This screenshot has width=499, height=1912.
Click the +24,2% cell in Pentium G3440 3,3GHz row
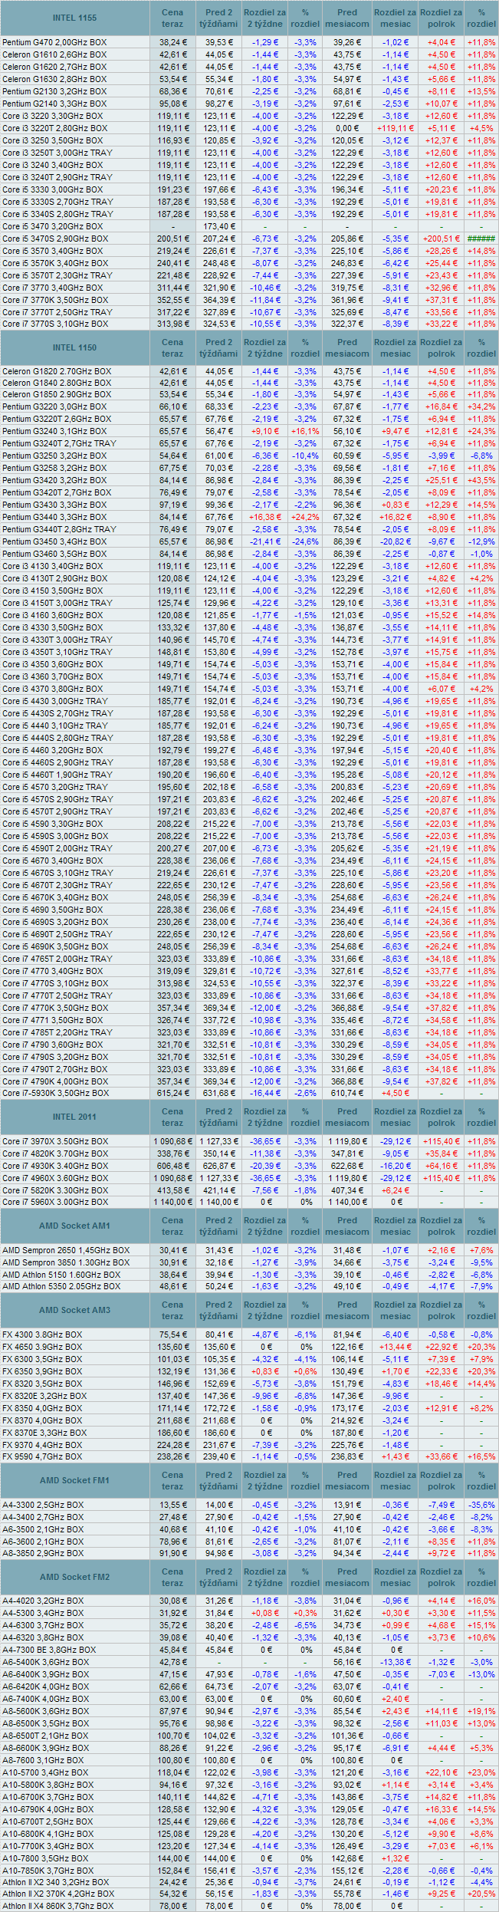305,517
